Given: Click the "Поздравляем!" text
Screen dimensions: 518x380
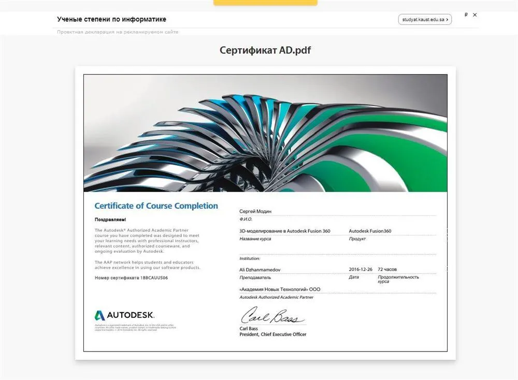Looking at the screenshot, I should pos(110,220).
